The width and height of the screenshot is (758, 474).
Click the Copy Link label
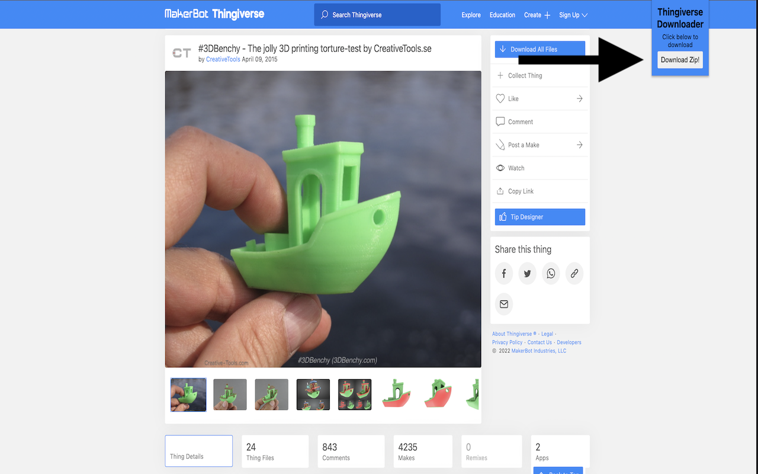[x=521, y=191]
